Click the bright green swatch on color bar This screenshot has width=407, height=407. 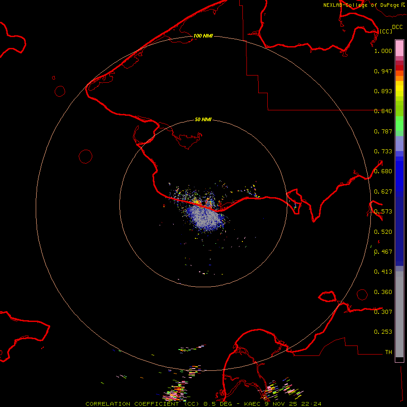pos(399,123)
